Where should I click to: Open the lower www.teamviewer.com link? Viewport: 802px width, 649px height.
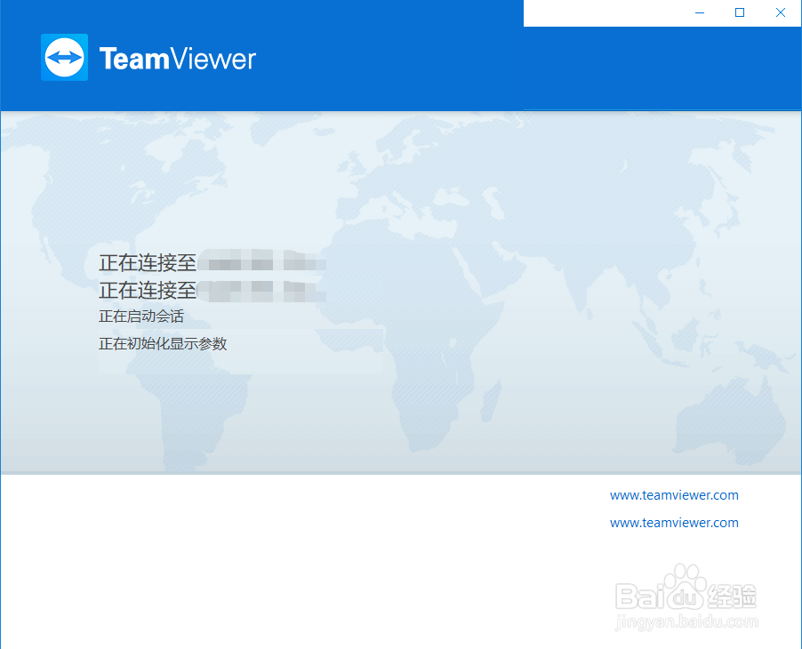(x=674, y=523)
